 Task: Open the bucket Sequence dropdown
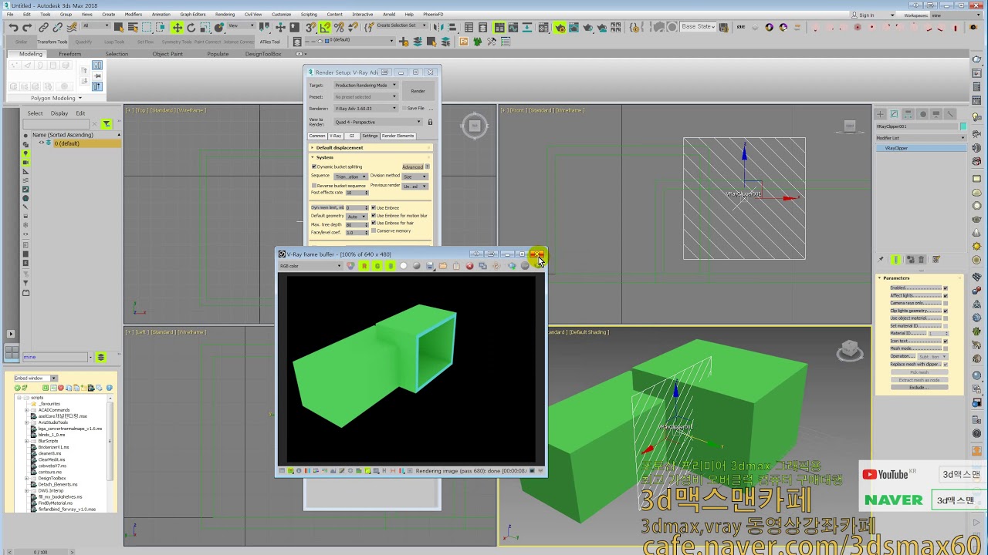tap(350, 177)
